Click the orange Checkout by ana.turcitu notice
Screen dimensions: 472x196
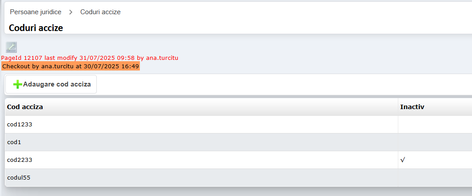tap(71, 66)
